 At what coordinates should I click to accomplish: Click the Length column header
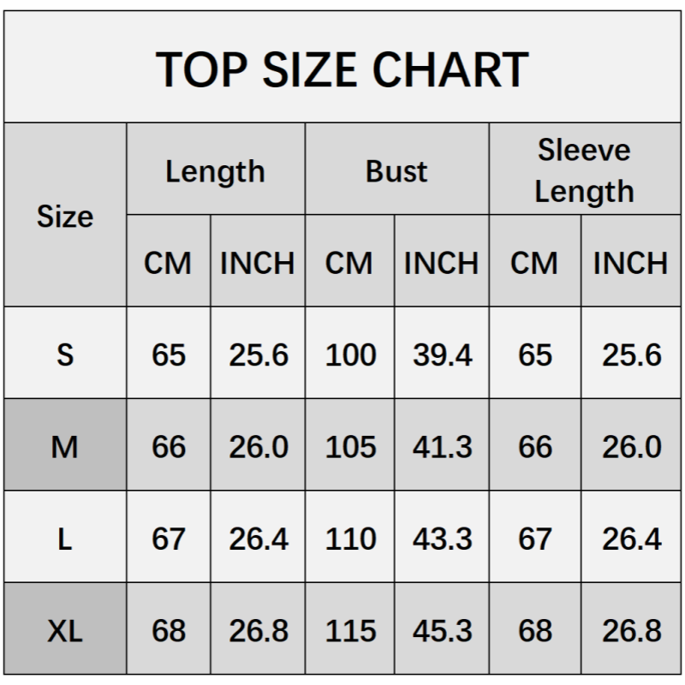[215, 171]
